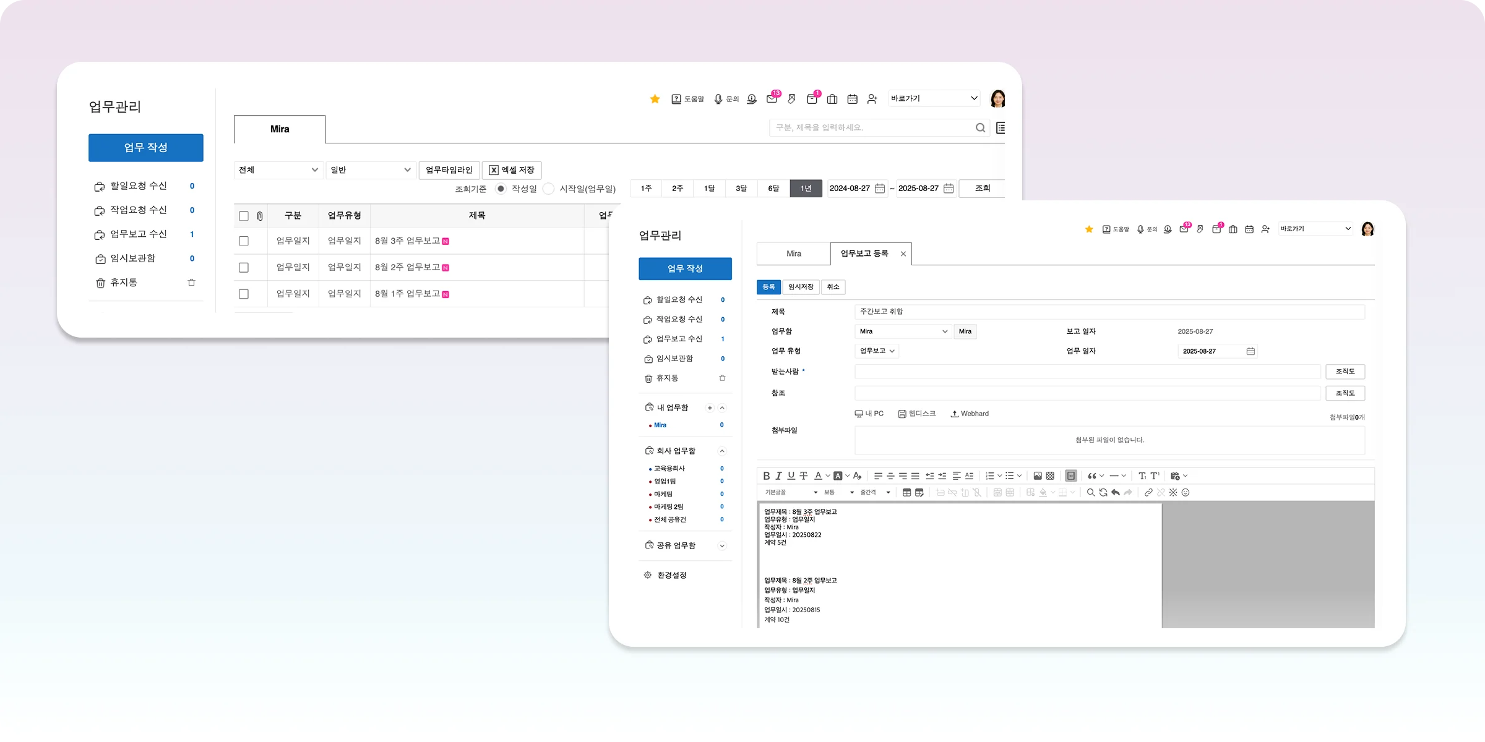This screenshot has width=1485, height=742.
Task: Insert a table in the editor
Action: pyautogui.click(x=906, y=492)
